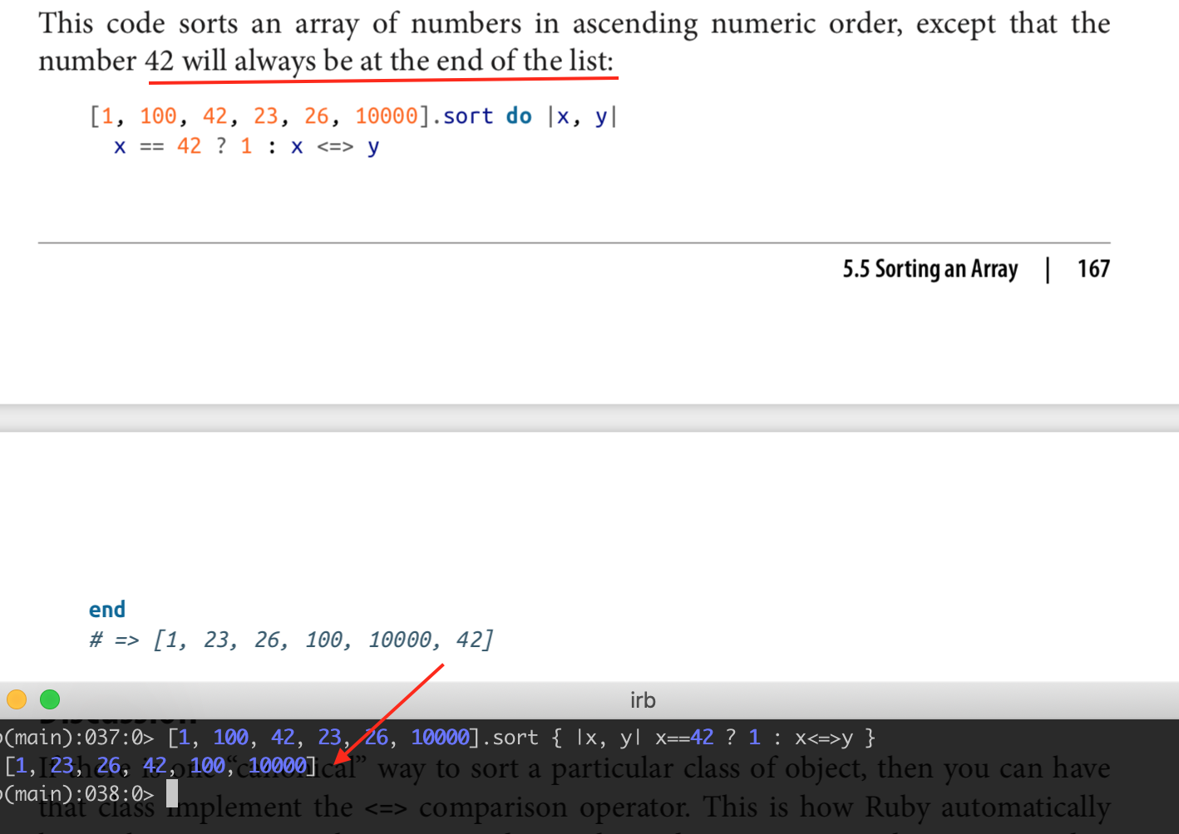Click the commented result "# => [1, 23, ..."
Viewport: 1179px width, 834px height.
[x=291, y=640]
